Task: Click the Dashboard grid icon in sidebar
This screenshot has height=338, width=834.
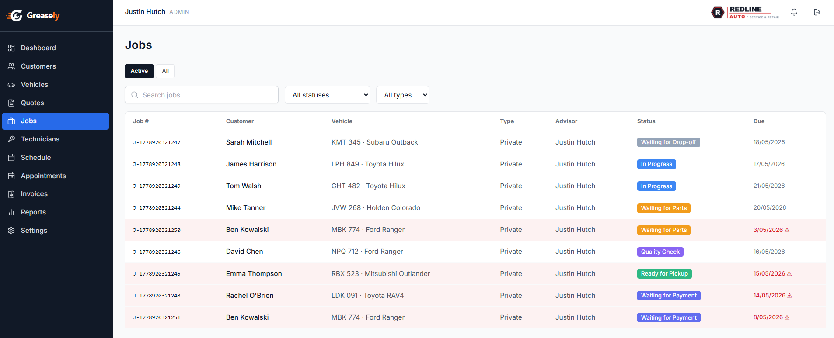Action: coord(11,48)
